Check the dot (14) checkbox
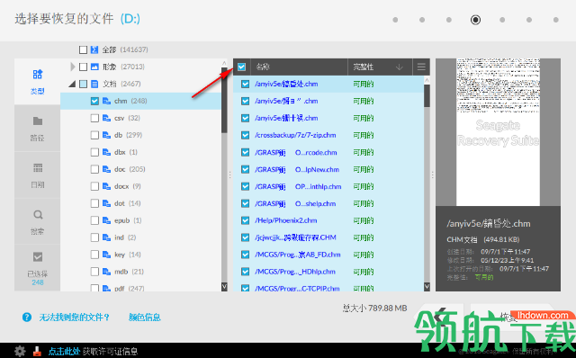576x358 pixels. pos(94,203)
